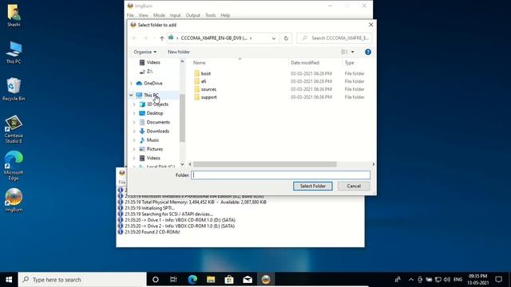Click the Cancel button
The height and width of the screenshot is (287, 511).
point(354,186)
